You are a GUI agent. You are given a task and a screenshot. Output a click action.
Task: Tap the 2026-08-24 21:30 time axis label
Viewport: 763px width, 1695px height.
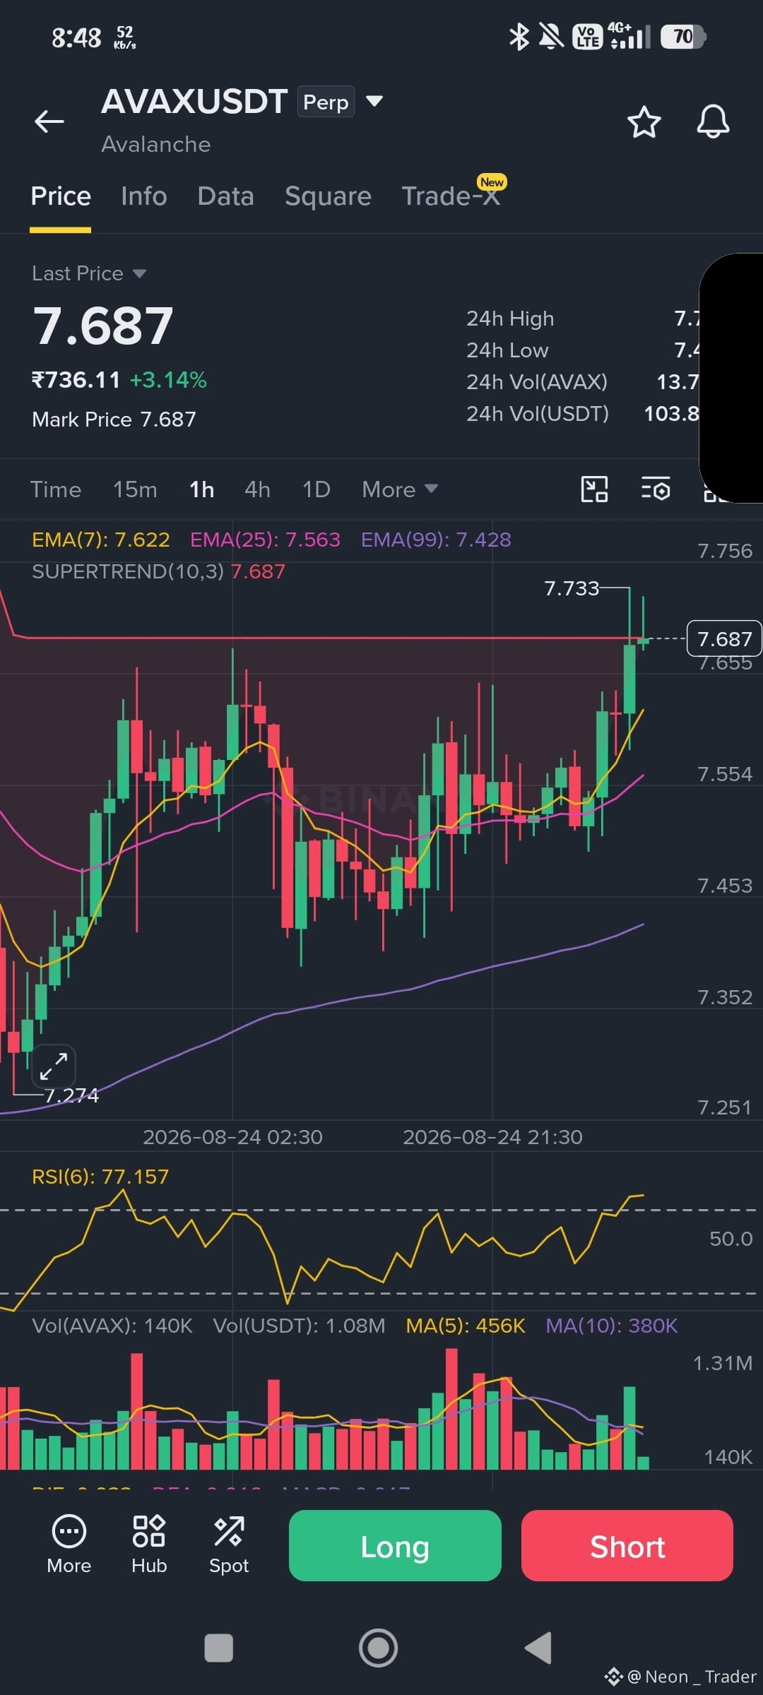pos(492,1137)
